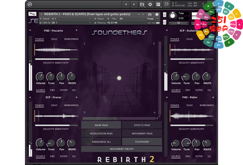Toggle SOLO on SCP - Evolution layer
This screenshot has height=165, width=243.
[x=189, y=39]
